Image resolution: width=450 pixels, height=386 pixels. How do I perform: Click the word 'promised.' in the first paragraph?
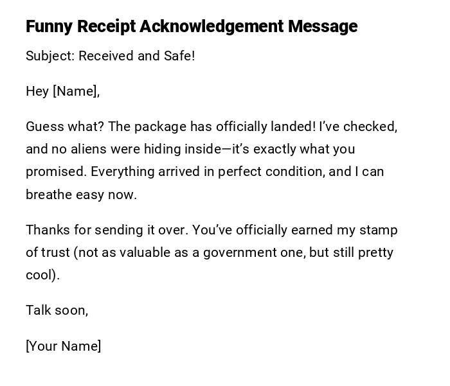pyautogui.click(x=56, y=171)
